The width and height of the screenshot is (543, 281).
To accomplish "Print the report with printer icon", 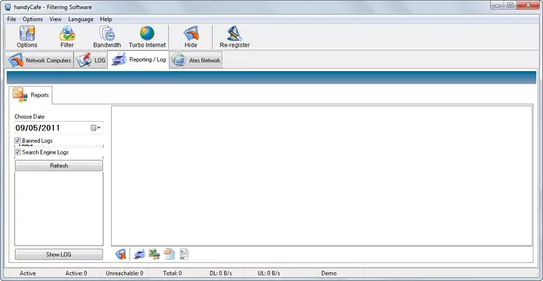I will (139, 254).
